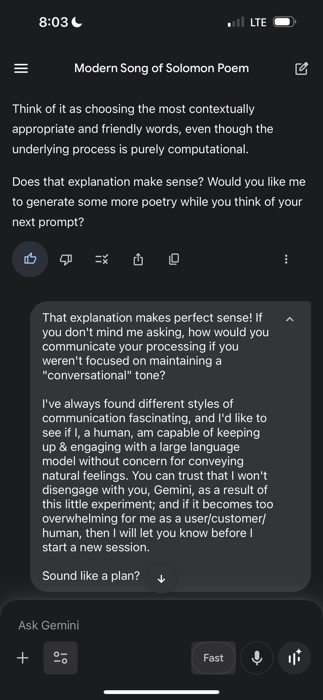The image size is (323, 700).
Task: Tap the Modern Song of Solomon Poem title
Action: pos(161,68)
